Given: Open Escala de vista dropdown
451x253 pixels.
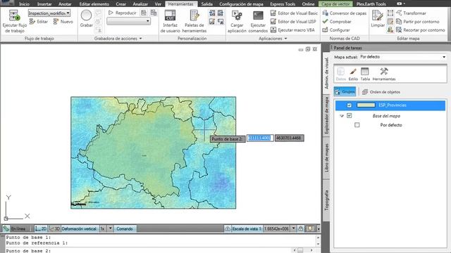Looking at the screenshot, I should (293, 228).
